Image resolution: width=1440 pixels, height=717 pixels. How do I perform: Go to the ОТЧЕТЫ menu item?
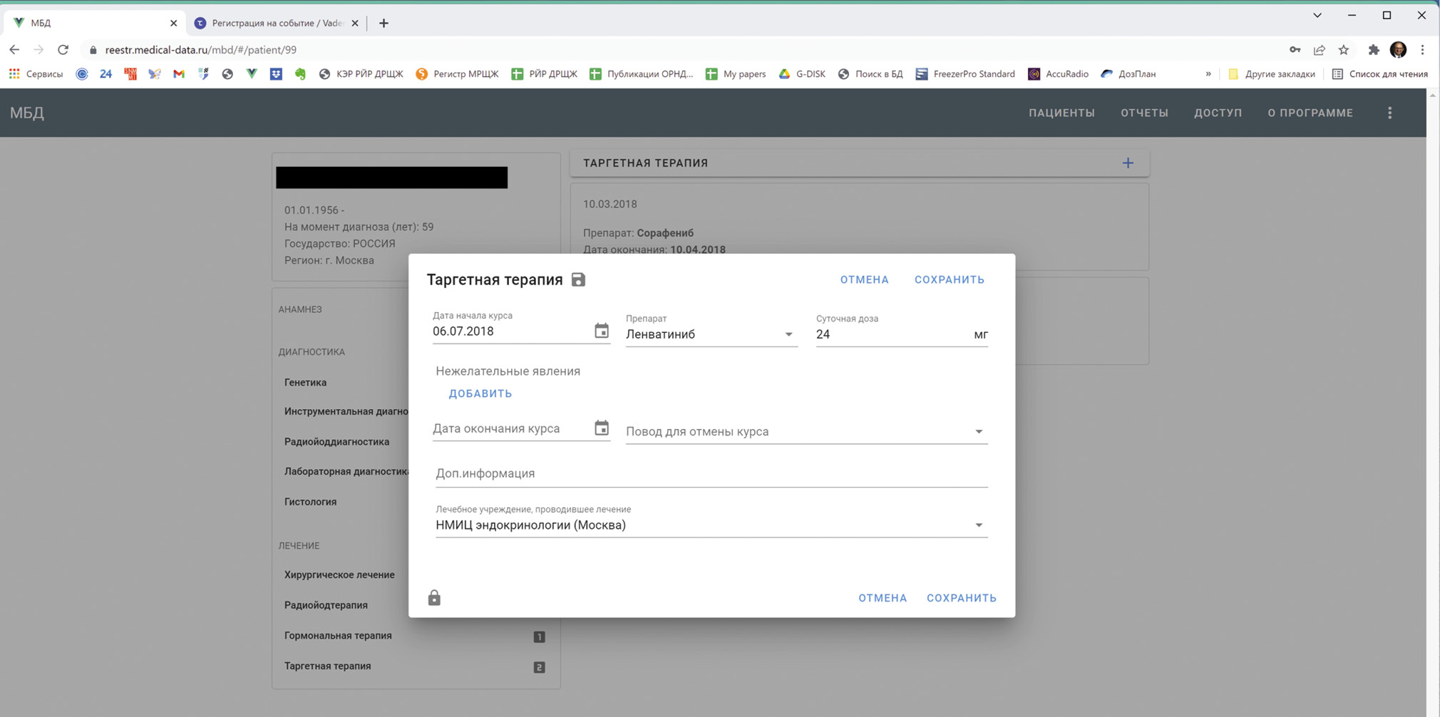[1144, 113]
